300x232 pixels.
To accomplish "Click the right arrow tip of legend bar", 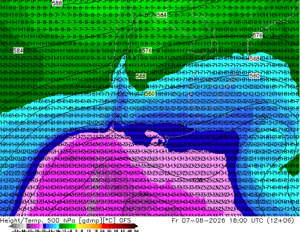I will (137, 226).
